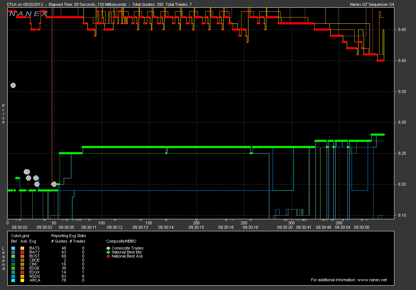Select the trade dot beside the red 8.20 ask marker
This screenshot has height=290, width=416.
click(x=54, y=184)
